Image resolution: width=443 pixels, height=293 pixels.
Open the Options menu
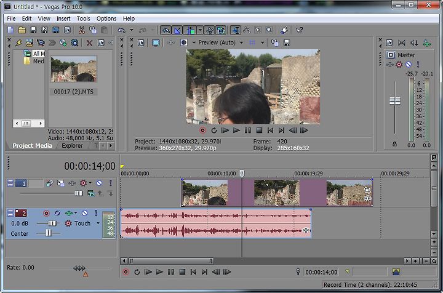pyautogui.click(x=106, y=18)
